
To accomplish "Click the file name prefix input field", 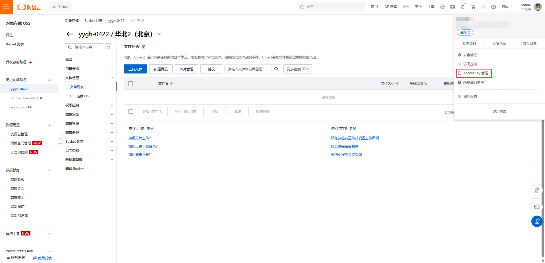I will click(x=248, y=69).
